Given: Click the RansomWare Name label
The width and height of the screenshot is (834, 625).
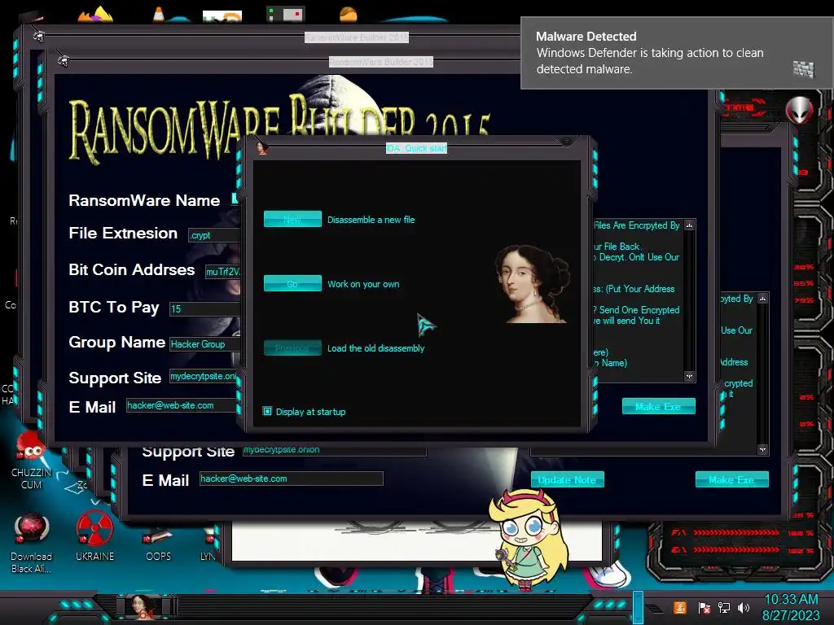Looking at the screenshot, I should pos(144,200).
